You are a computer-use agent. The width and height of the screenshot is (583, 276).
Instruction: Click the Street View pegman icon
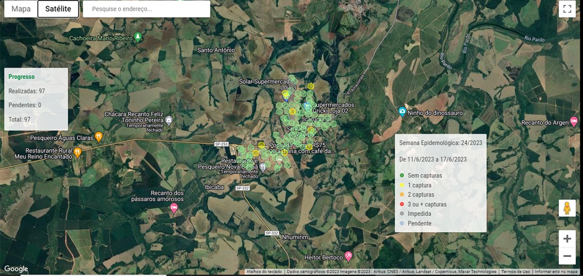click(x=567, y=208)
